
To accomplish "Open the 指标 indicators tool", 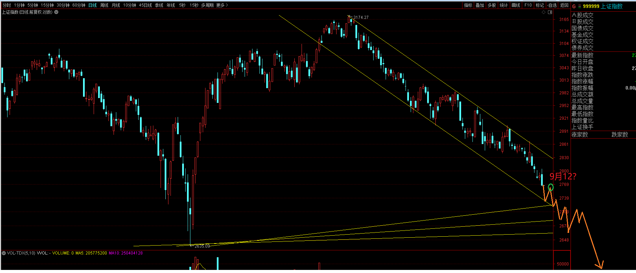I will (468, 5).
